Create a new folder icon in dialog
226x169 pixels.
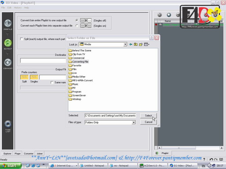click(x=141, y=44)
